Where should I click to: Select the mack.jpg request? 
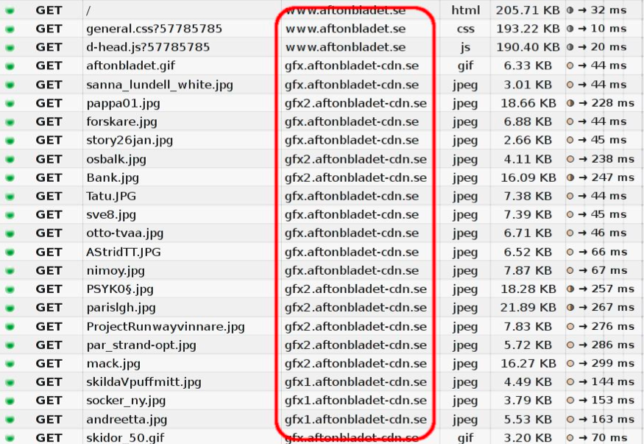[x=113, y=364]
